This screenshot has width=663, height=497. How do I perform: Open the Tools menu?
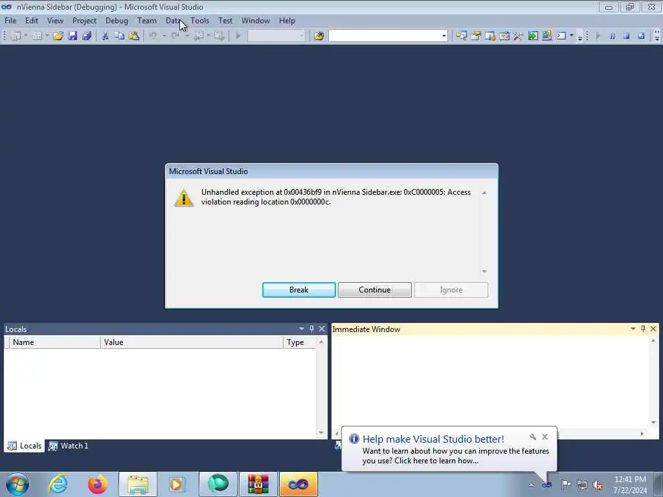(x=199, y=20)
